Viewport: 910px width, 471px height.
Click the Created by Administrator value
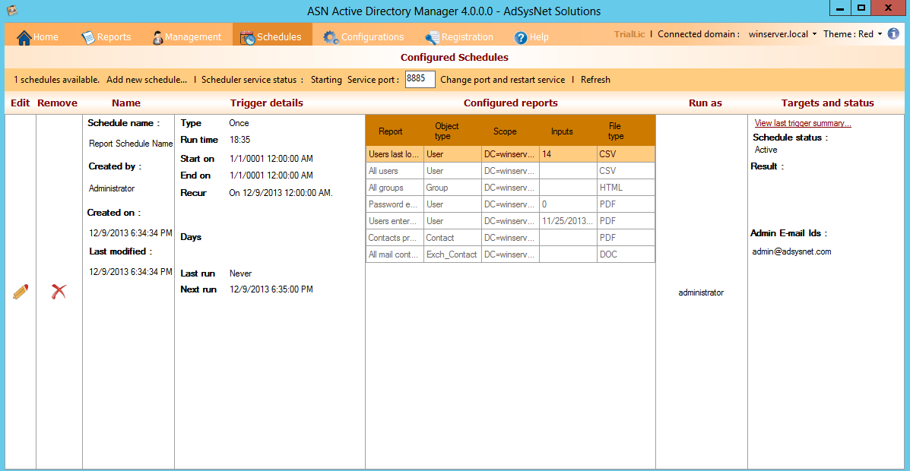112,188
